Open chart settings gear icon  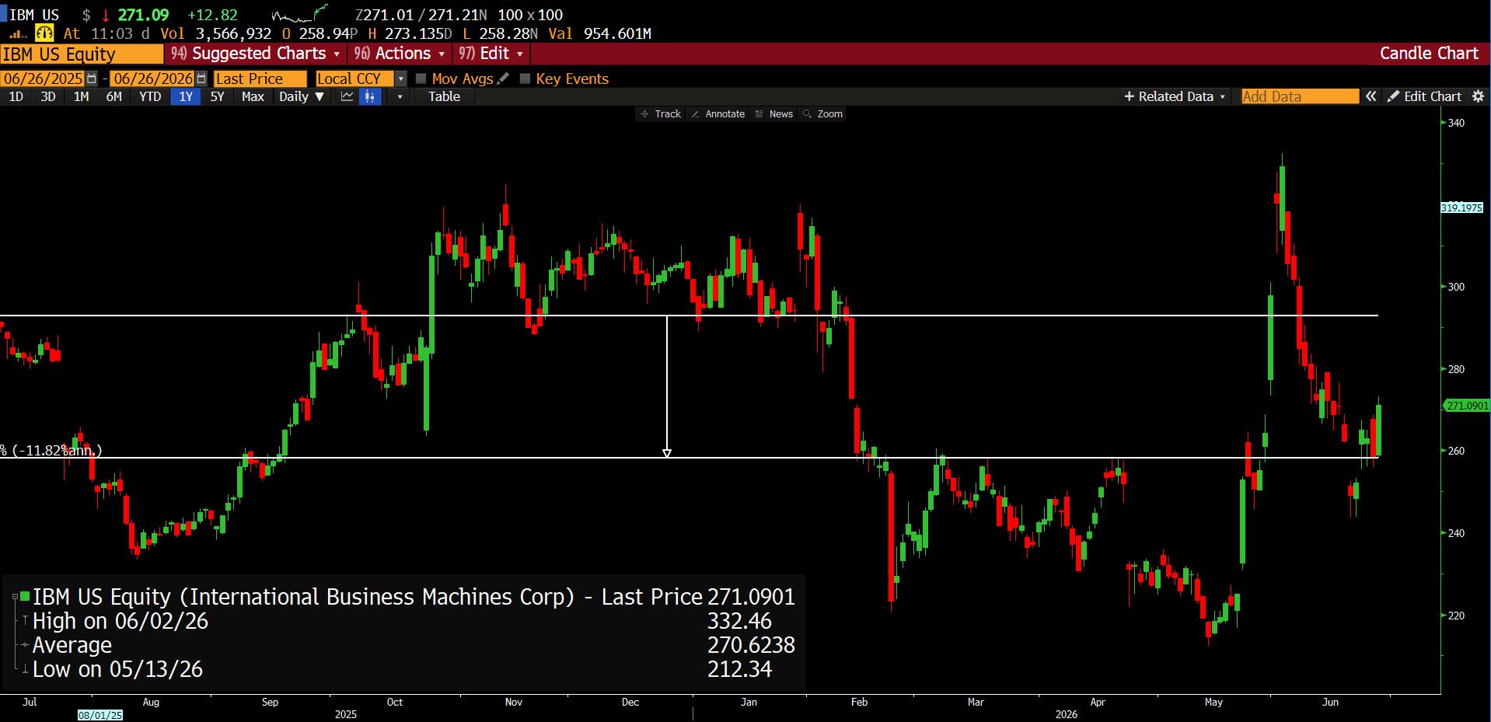pos(1478,96)
